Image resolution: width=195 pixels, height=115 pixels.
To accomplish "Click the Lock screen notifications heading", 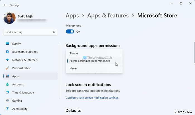I will [88, 85].
